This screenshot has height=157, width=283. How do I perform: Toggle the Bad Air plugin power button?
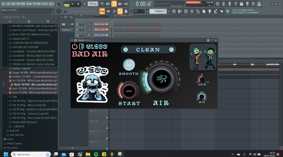(75, 46)
